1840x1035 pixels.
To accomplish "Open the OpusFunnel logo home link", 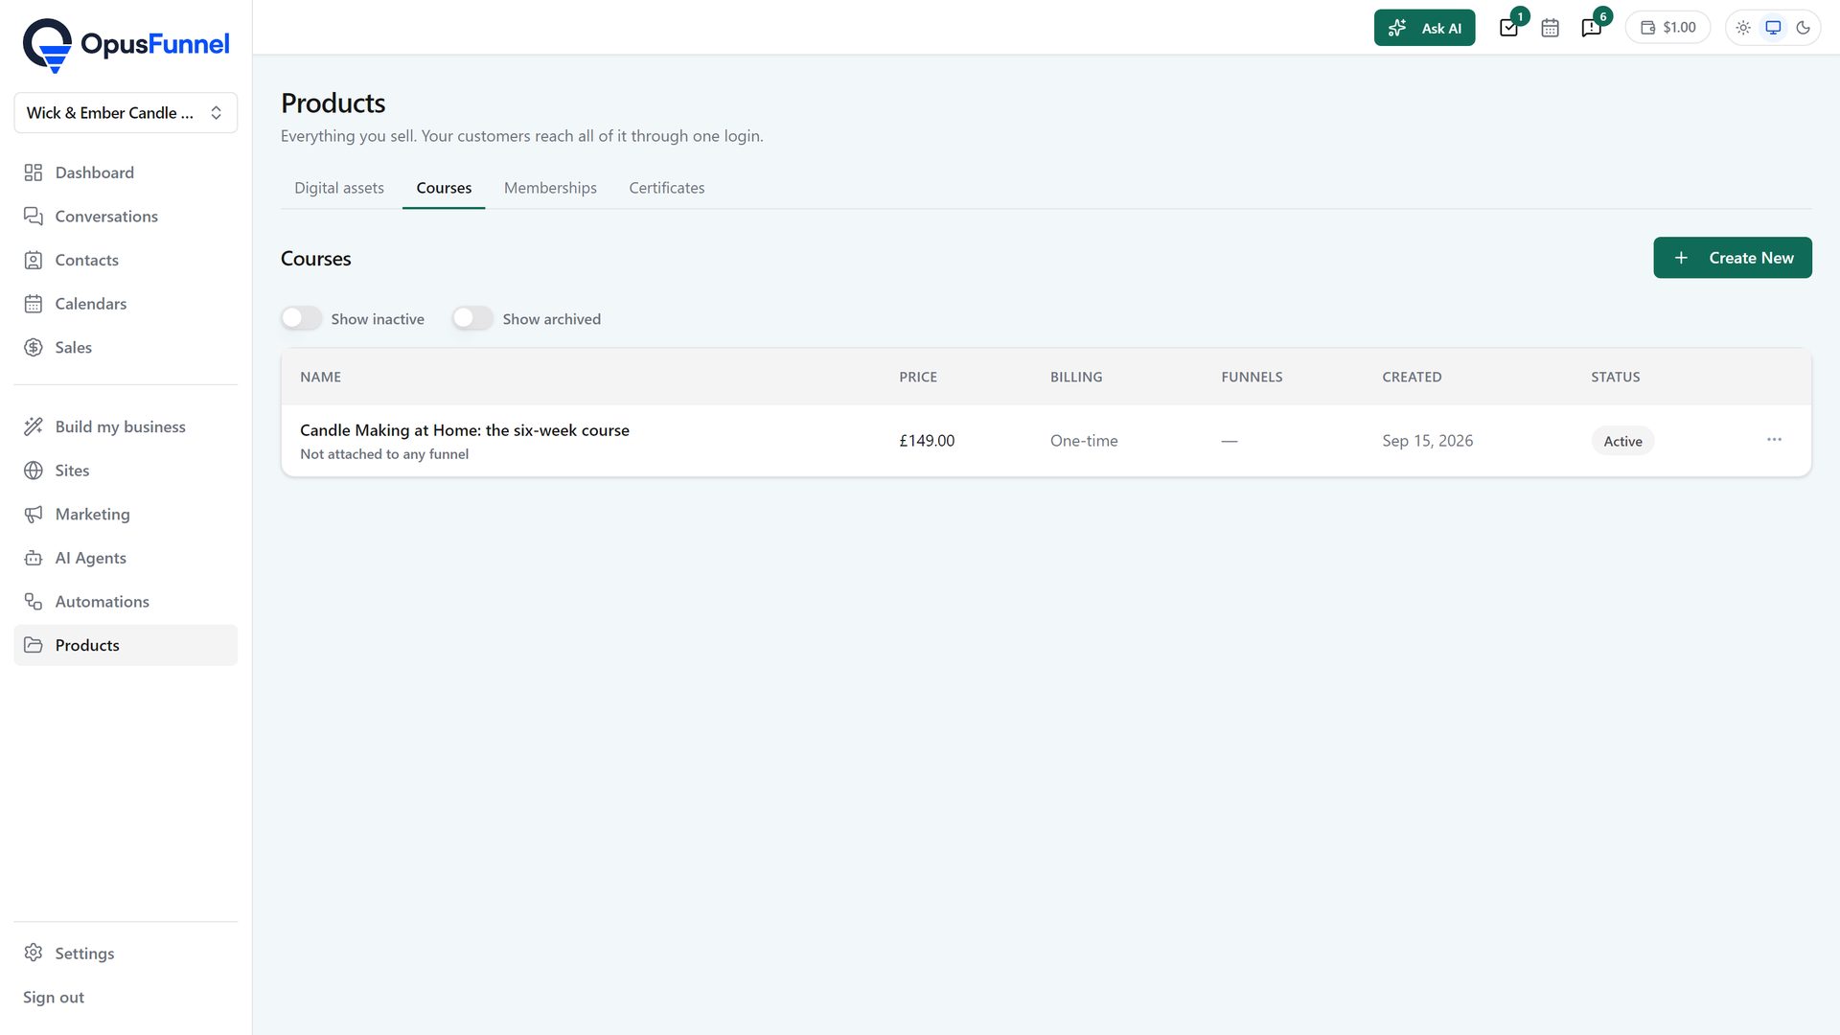I will [x=126, y=45].
